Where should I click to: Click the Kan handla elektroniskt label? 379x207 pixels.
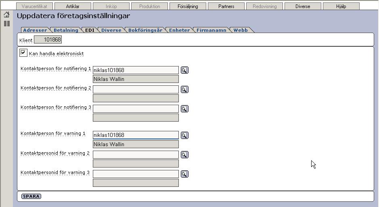57,54
